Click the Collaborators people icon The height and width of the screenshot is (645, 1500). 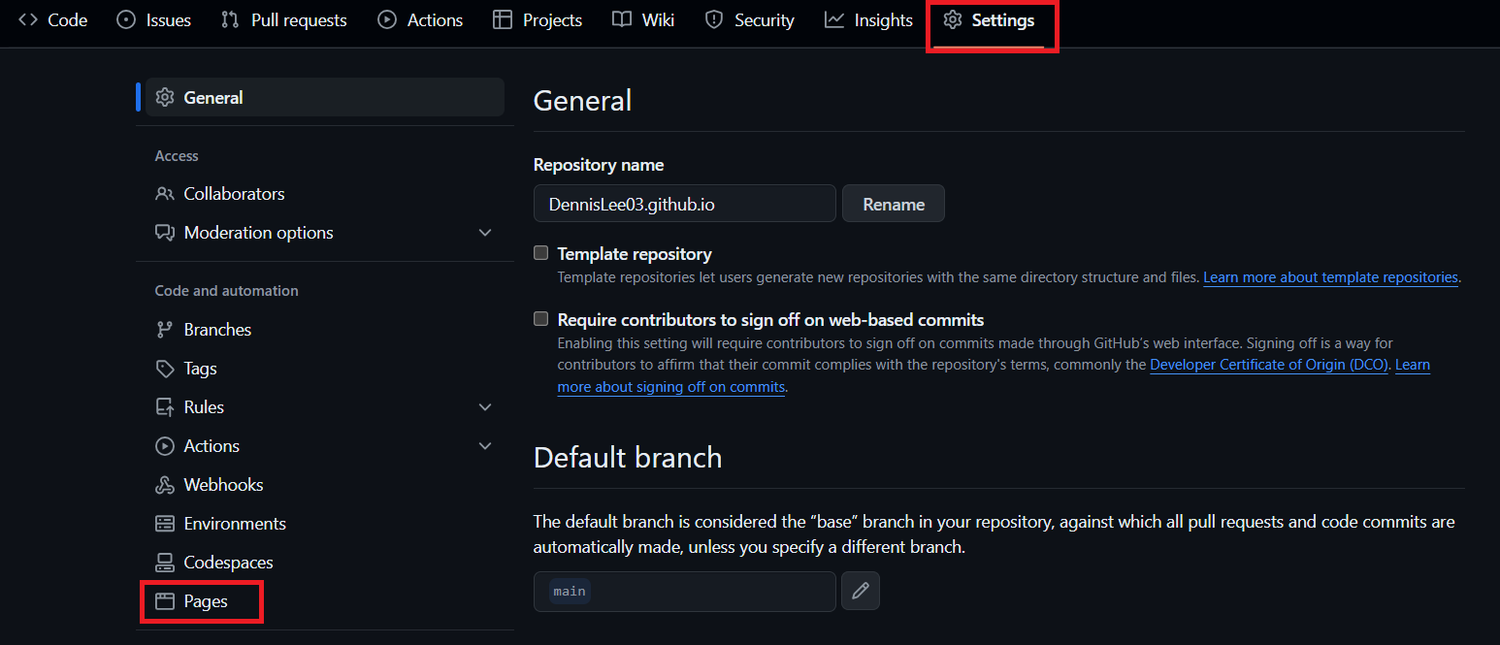(165, 194)
